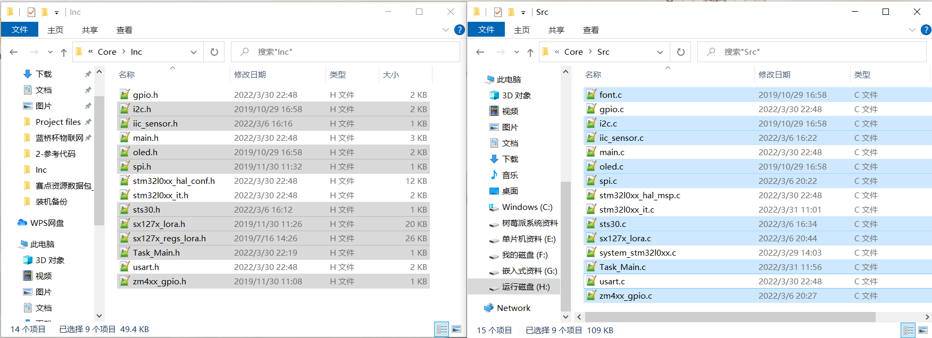Click Core breadcrumb in Inc address bar
Image resolution: width=932 pixels, height=338 pixels.
[x=107, y=52]
